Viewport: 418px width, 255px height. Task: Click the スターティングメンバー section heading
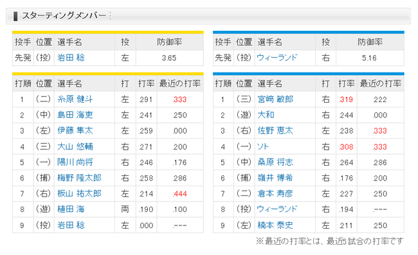click(x=64, y=15)
